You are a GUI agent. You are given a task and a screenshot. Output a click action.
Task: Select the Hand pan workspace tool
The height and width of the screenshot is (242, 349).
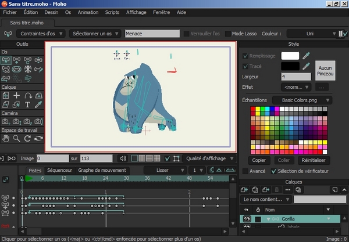6,138
